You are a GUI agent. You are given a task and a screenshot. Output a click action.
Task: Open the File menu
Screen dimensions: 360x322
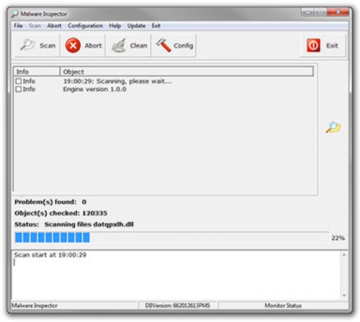(18, 26)
